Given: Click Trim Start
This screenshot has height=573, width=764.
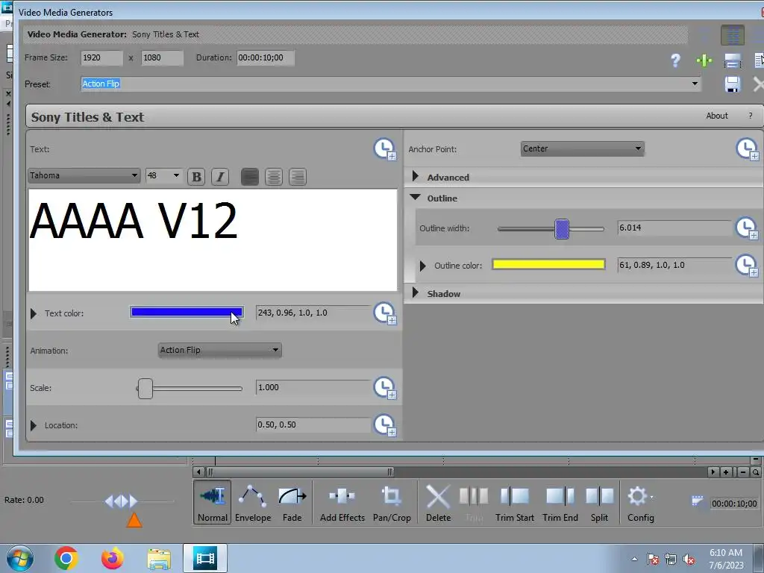Looking at the screenshot, I should tap(515, 502).
